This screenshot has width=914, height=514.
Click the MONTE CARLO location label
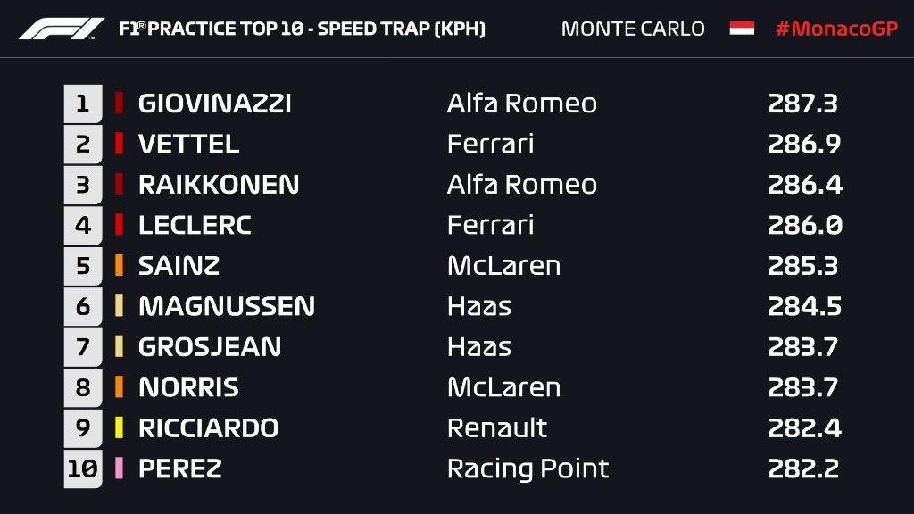(633, 29)
